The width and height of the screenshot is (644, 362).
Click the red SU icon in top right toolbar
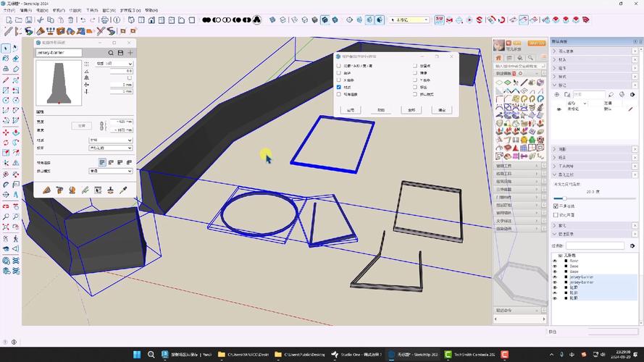[439, 20]
